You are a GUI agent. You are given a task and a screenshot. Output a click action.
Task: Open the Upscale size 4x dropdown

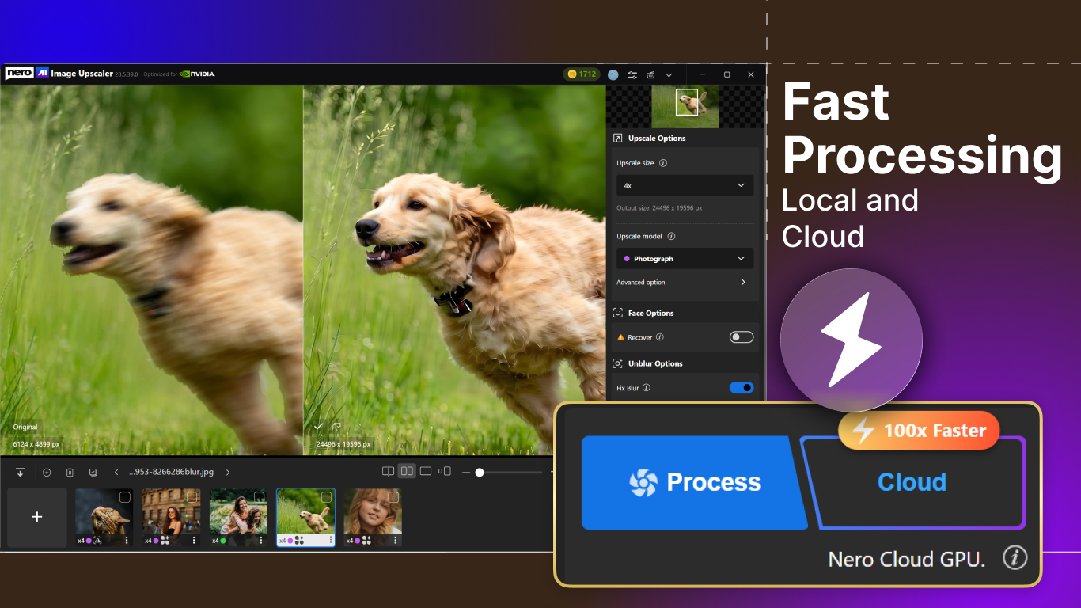[685, 185]
